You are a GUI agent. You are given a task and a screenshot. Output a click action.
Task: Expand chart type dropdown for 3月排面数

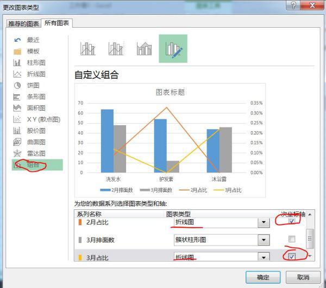click(x=264, y=240)
